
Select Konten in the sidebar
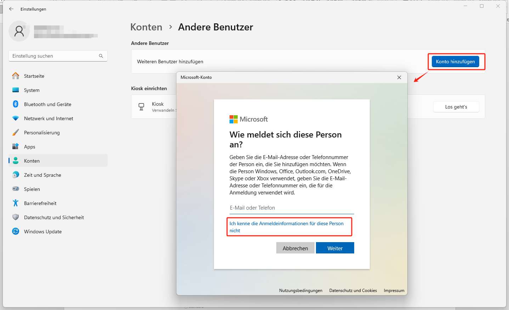click(58, 161)
